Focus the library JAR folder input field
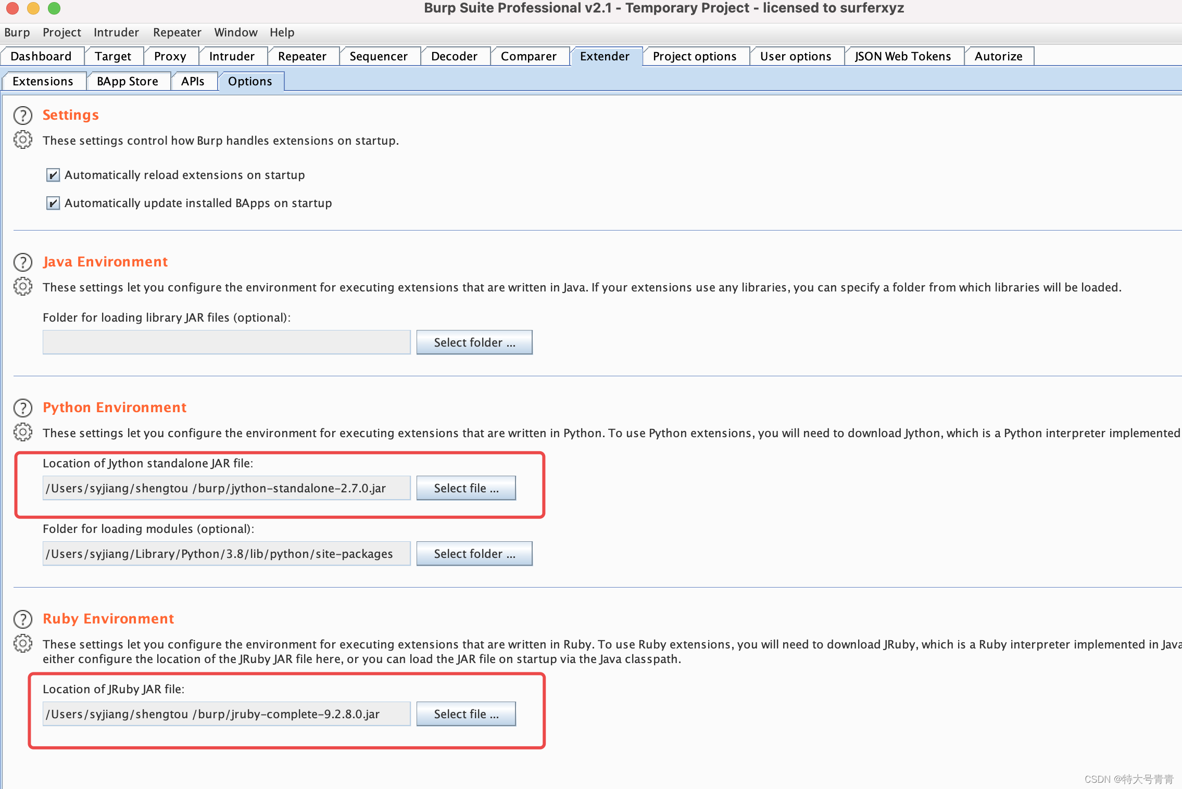The width and height of the screenshot is (1182, 789). [x=227, y=342]
